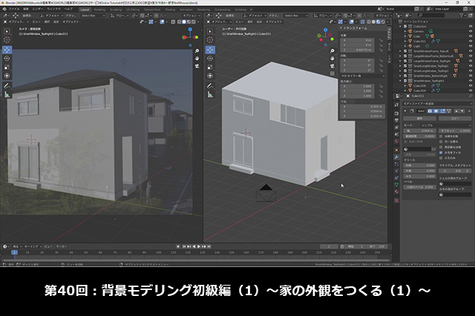Open the Select Box dropdown in left header

(x=92, y=16)
